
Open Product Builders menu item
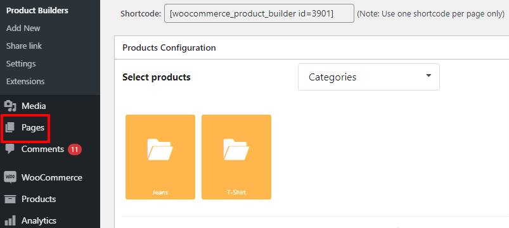tap(37, 10)
